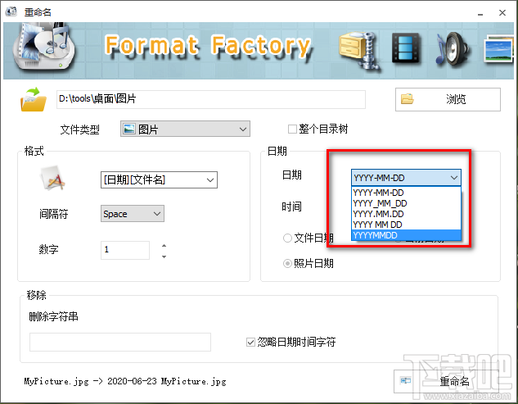This screenshot has width=518, height=404.
Task: Choose YYYYMMDD from the date list
Action: tap(406, 235)
